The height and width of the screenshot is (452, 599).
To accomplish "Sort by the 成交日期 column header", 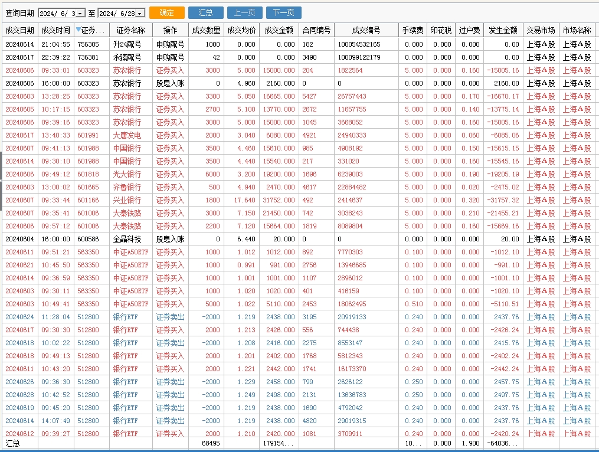I will click(x=20, y=30).
